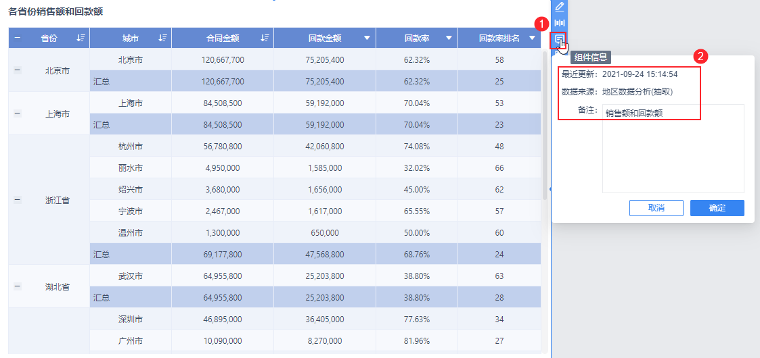Click the value 69,177,800 in 汇总 row
The width and height of the screenshot is (760, 358).
[x=223, y=254]
